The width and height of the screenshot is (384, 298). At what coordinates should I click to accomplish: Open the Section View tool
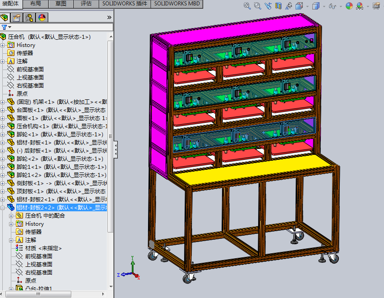point(278,6)
